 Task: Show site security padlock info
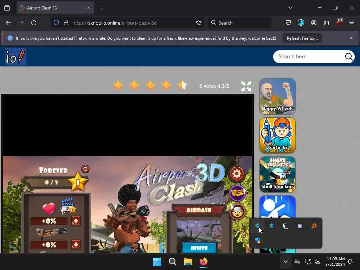click(66, 23)
